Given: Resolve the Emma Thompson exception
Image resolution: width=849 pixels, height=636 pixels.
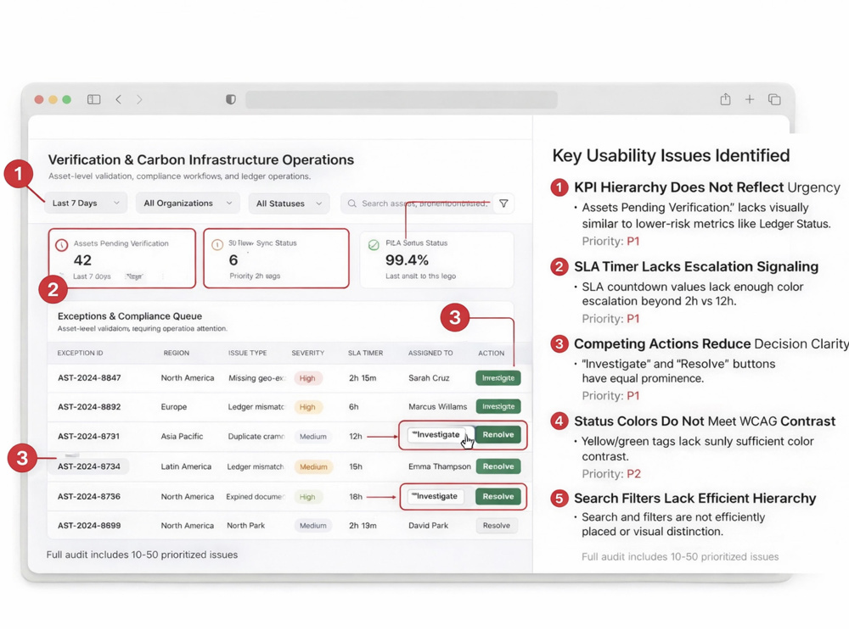Looking at the screenshot, I should (498, 466).
